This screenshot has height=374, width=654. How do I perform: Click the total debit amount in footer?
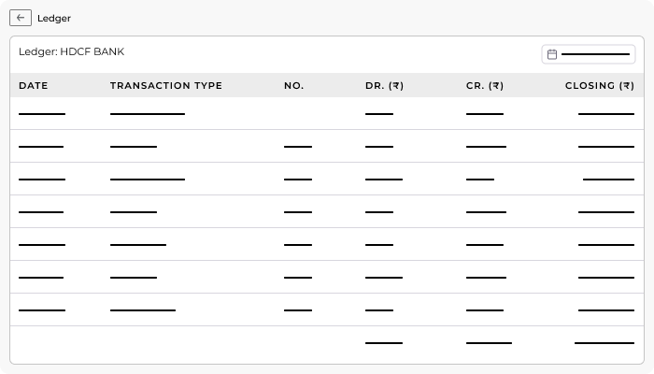click(x=384, y=343)
